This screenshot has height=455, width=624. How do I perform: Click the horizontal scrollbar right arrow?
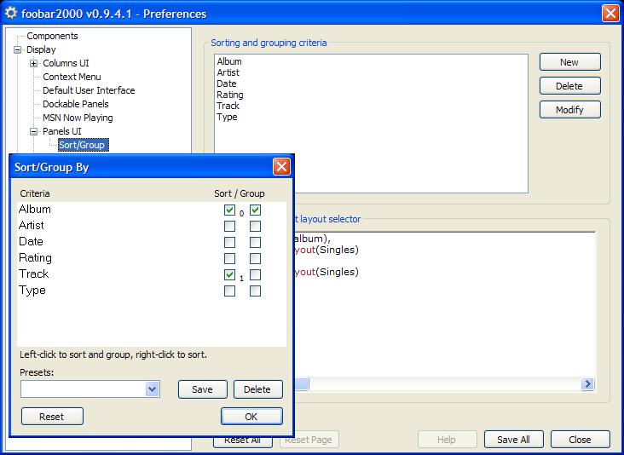[x=587, y=383]
